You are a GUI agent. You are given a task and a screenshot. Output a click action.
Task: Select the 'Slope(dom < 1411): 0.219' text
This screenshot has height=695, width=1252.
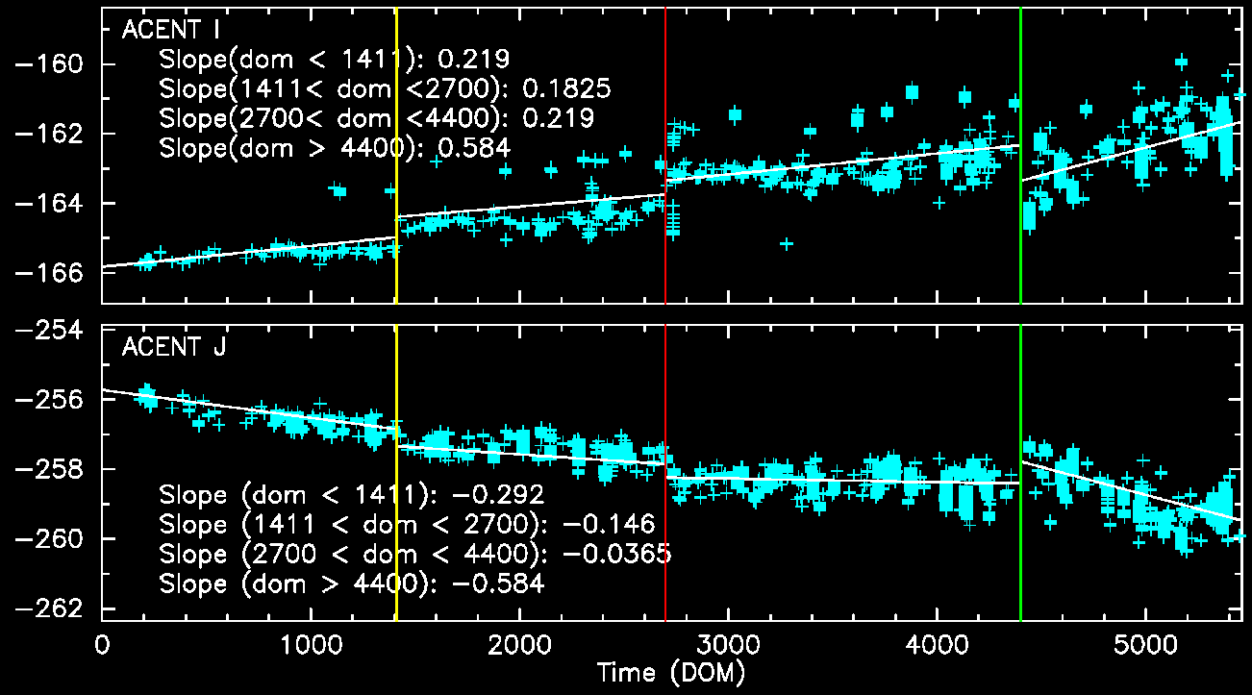tap(334, 58)
